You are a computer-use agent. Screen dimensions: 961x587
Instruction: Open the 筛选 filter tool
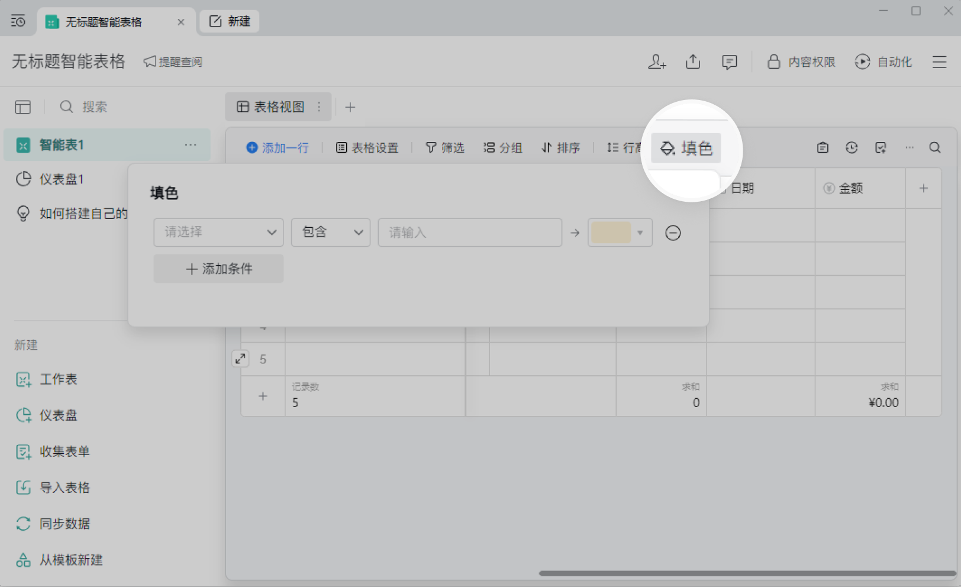445,148
